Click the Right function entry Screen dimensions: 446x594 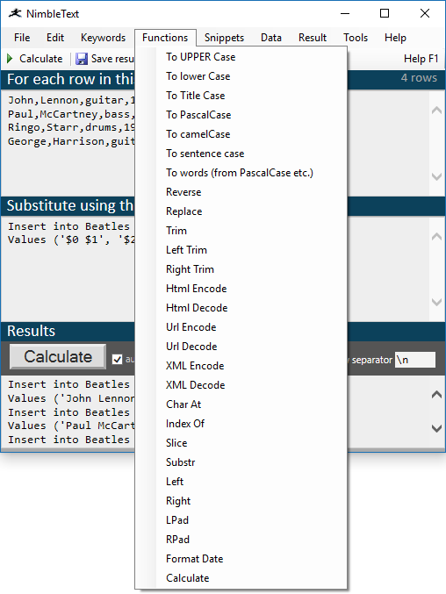point(241,501)
